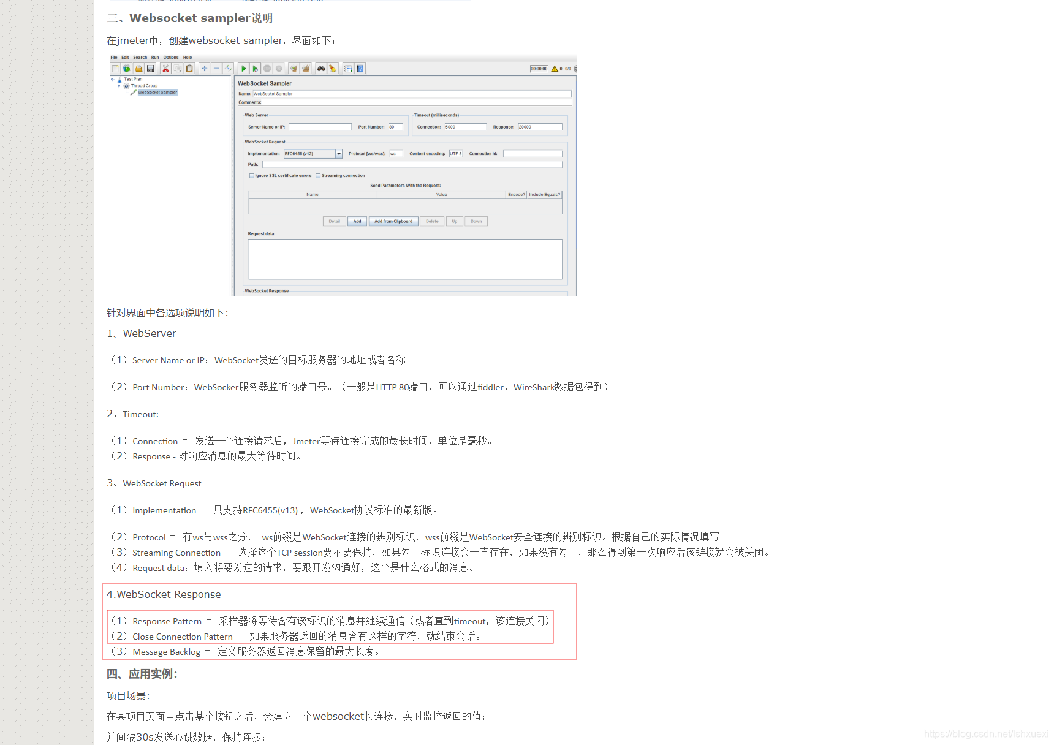Open the Run menu
This screenshot has width=1054, height=745.
point(155,57)
